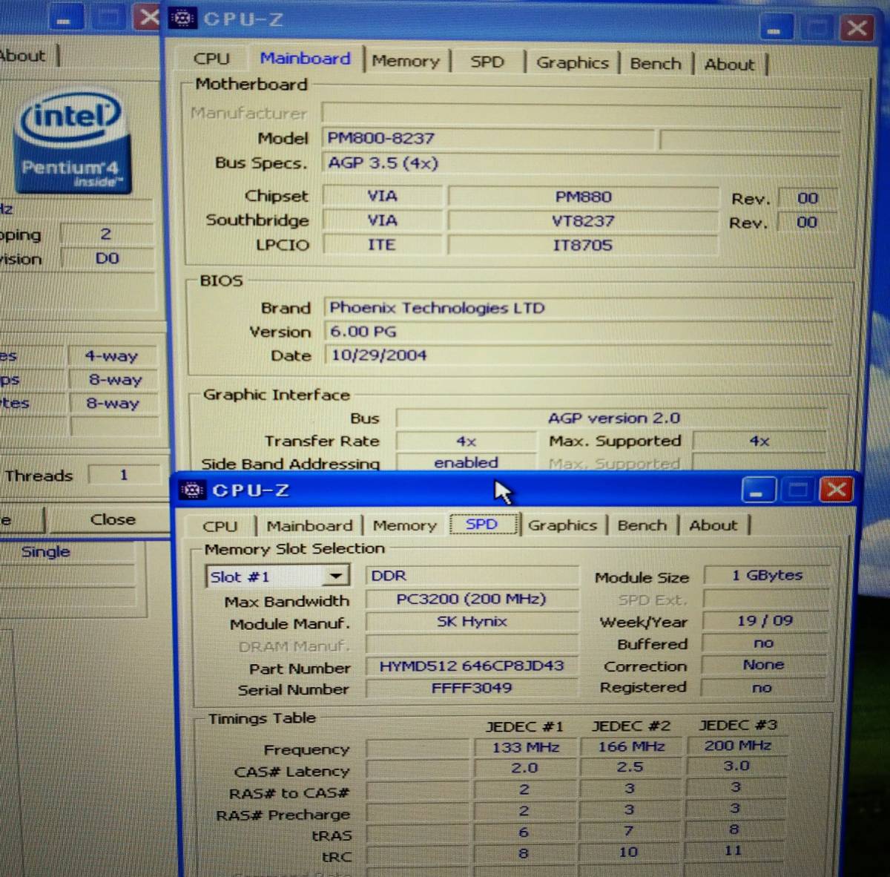Select the active SPD tab in the front window

482,524
